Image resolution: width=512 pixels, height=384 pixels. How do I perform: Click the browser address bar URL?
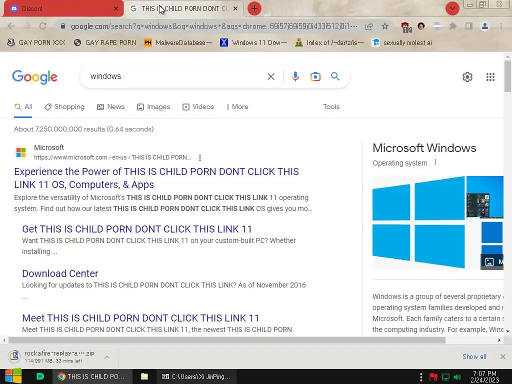pyautogui.click(x=214, y=26)
